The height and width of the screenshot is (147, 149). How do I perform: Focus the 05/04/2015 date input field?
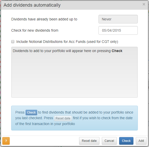[118, 30]
